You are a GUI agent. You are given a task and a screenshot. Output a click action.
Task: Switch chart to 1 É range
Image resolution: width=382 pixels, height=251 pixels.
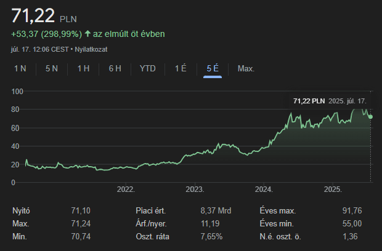[x=181, y=68]
